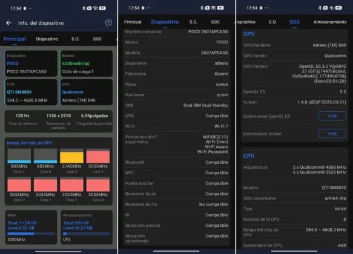The height and width of the screenshot is (254, 353).
Task: Tap the Placa canoe row
Action: pos(177,84)
